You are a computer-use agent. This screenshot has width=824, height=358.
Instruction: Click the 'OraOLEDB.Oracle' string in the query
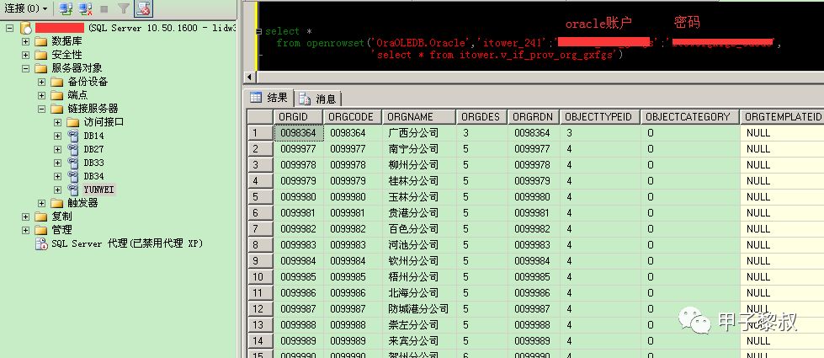point(419,43)
